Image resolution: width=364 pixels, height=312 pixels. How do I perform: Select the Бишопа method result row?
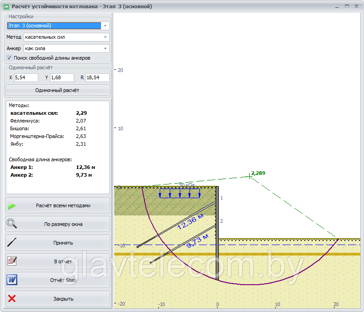(48, 128)
